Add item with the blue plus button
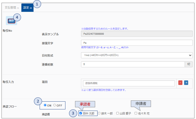Screen dimensions: 196x119 [x=186, y=83]
